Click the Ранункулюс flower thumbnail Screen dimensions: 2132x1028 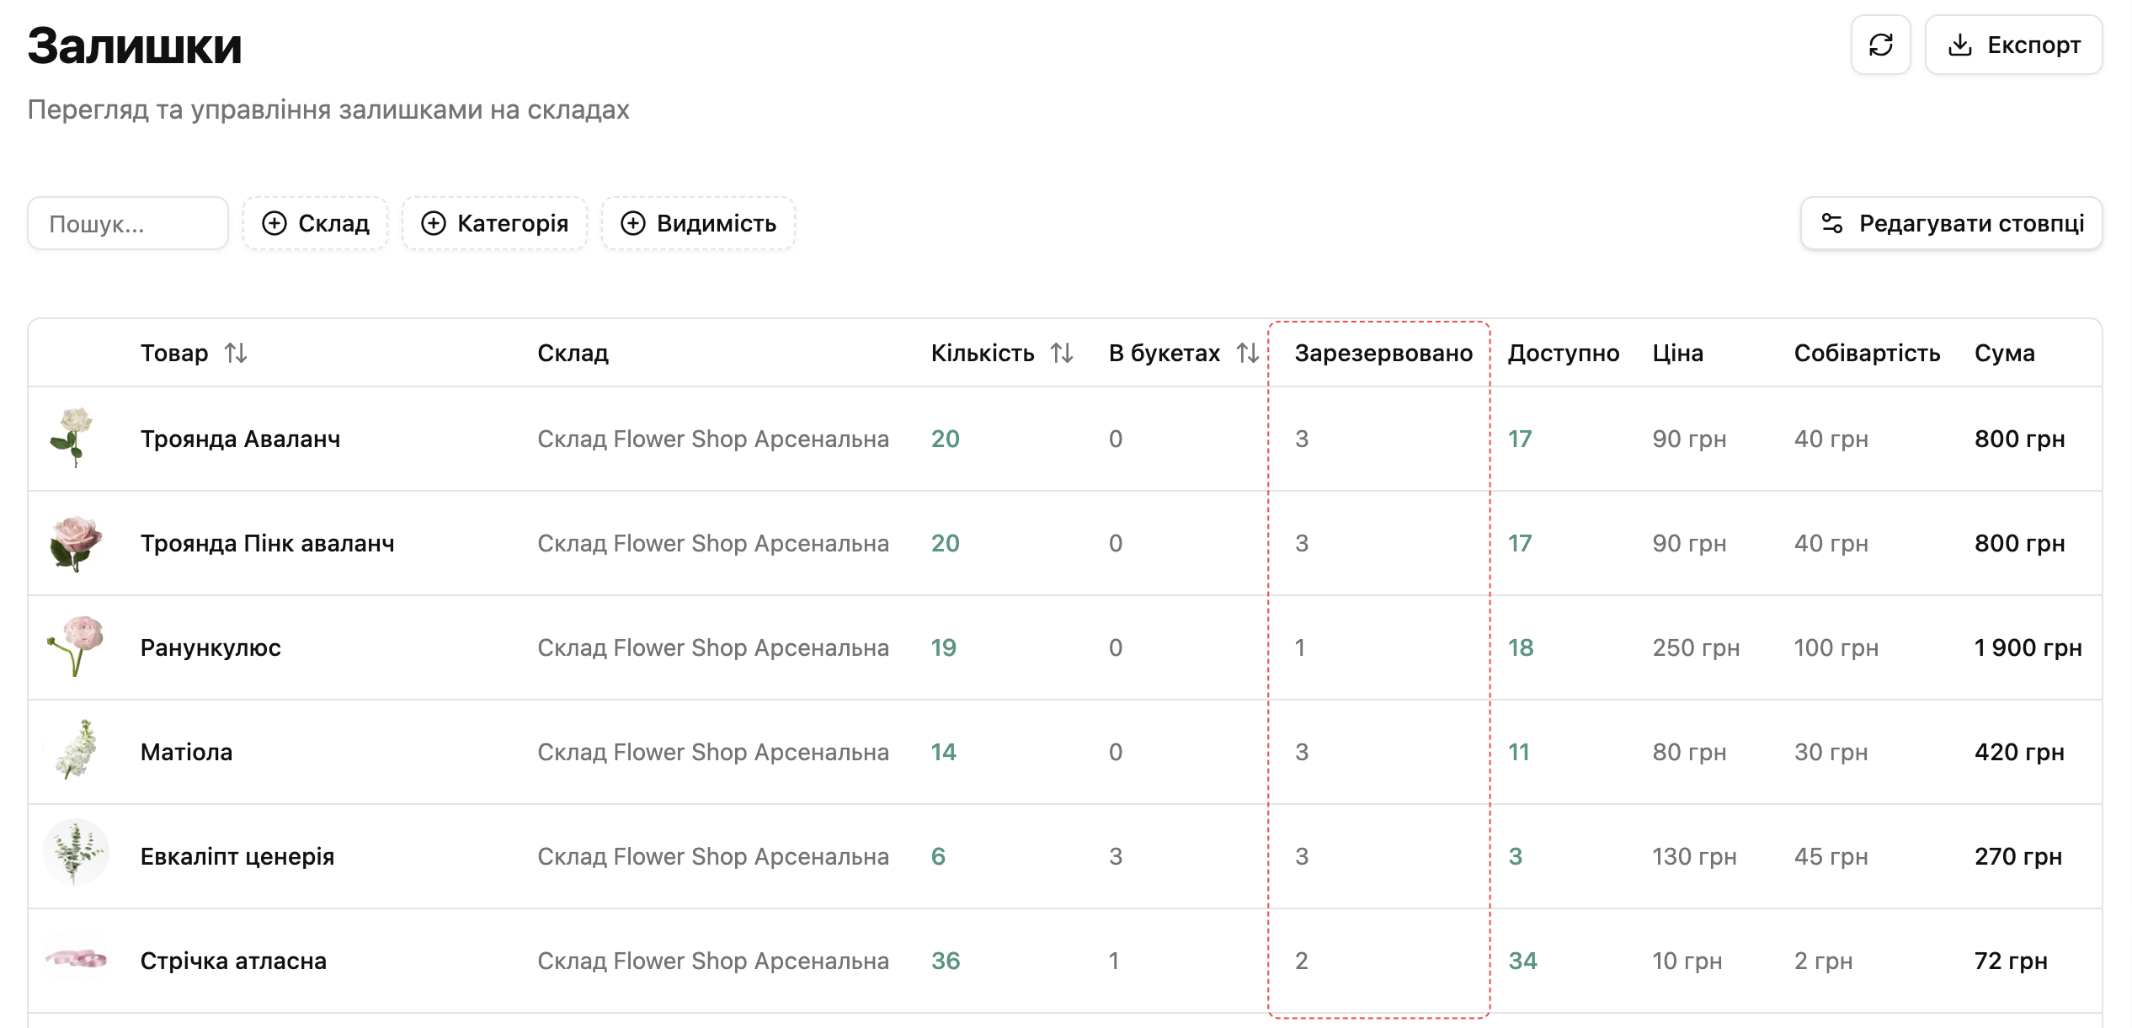pyautogui.click(x=76, y=647)
